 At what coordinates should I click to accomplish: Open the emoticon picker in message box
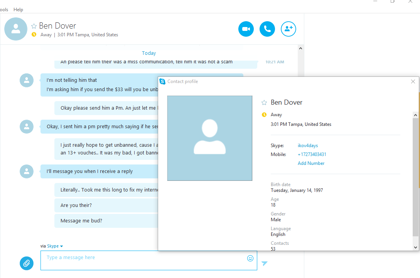click(250, 258)
